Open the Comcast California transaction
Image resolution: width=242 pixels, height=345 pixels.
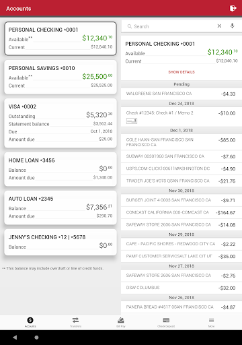[x=182, y=212]
